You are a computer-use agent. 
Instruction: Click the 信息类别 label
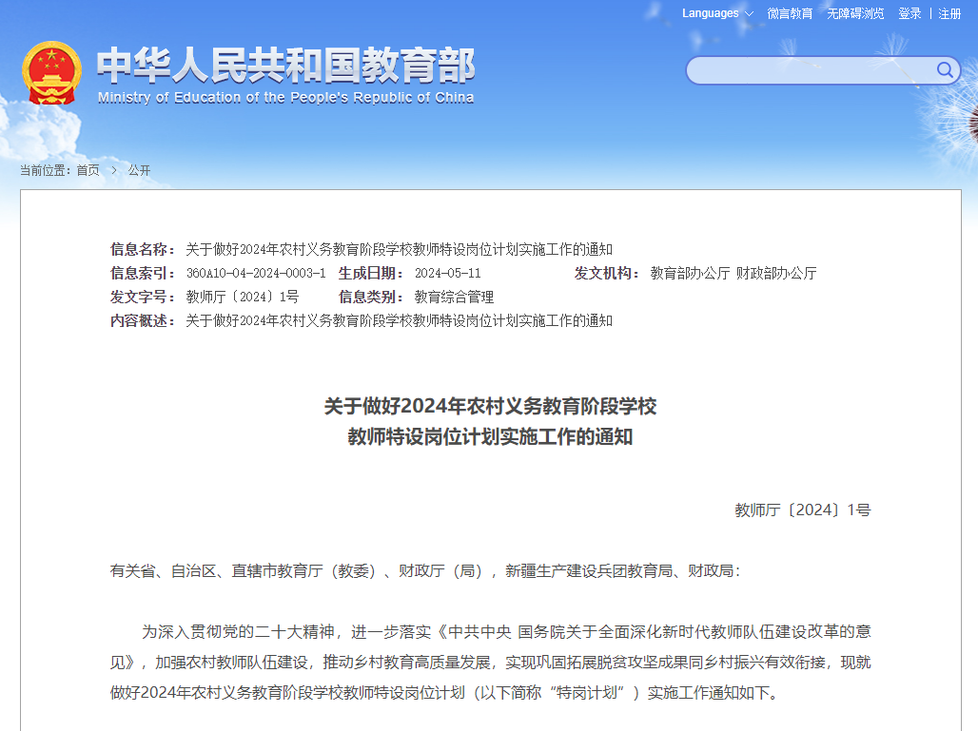point(371,297)
